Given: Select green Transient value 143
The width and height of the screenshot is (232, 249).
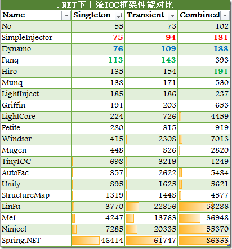Looking at the screenshot, I should [169, 60].
